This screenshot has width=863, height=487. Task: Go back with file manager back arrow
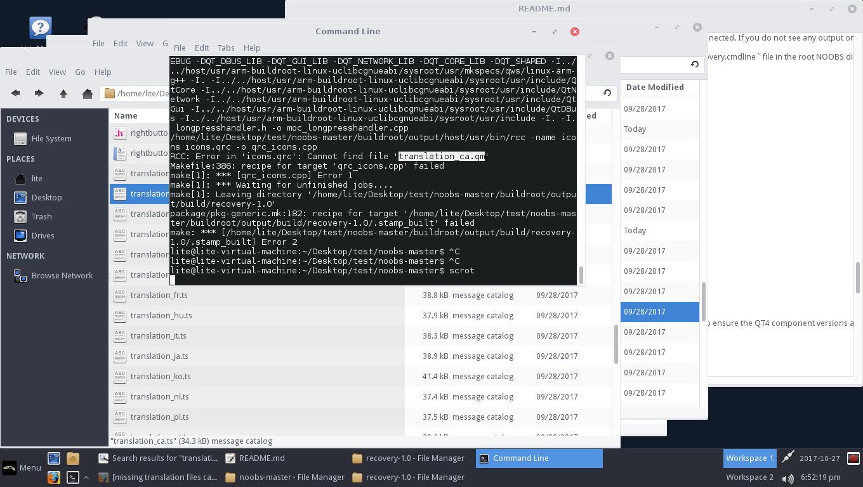15,93
